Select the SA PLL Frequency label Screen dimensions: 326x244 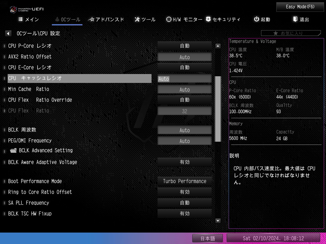click(x=29, y=203)
